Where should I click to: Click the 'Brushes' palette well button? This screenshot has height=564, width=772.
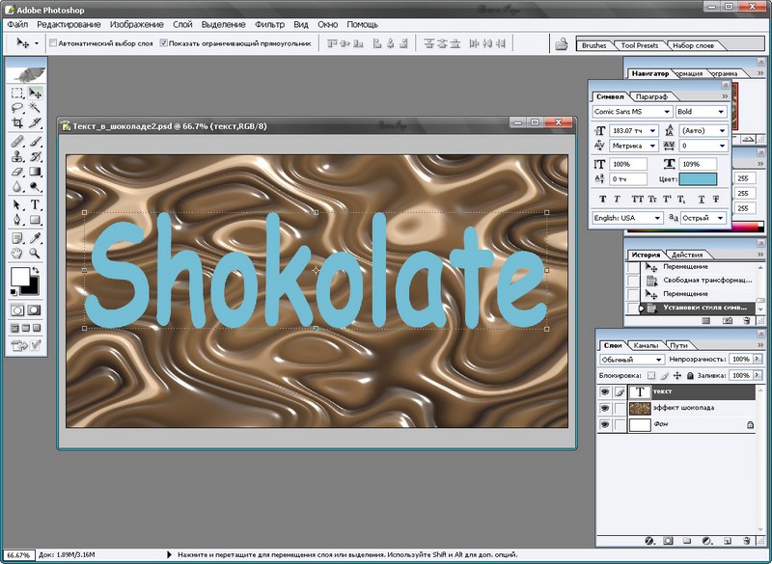(594, 45)
